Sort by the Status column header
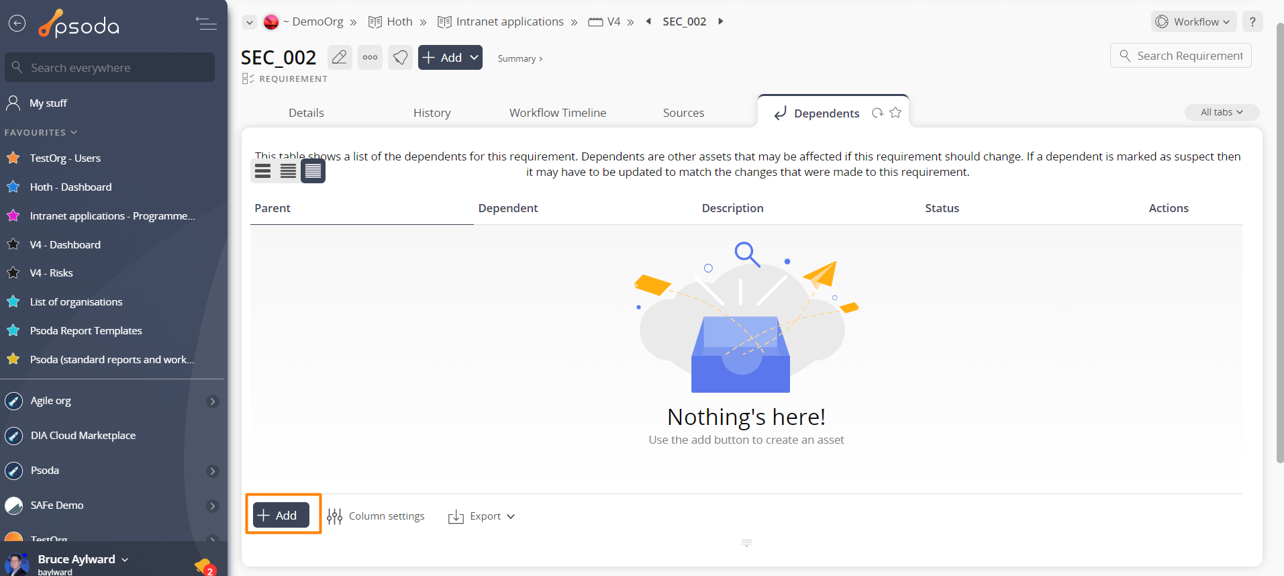Viewport: 1284px width, 576px height. point(942,208)
